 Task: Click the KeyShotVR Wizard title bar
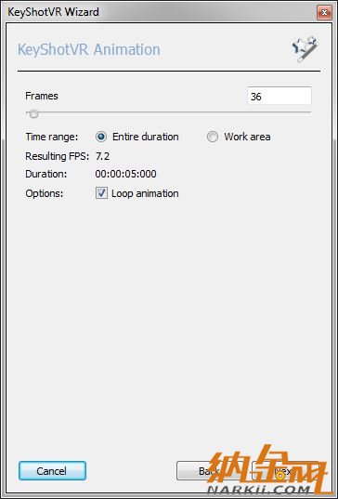(x=159, y=12)
